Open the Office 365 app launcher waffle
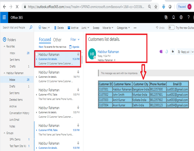 pyautogui.click(x=4, y=17)
